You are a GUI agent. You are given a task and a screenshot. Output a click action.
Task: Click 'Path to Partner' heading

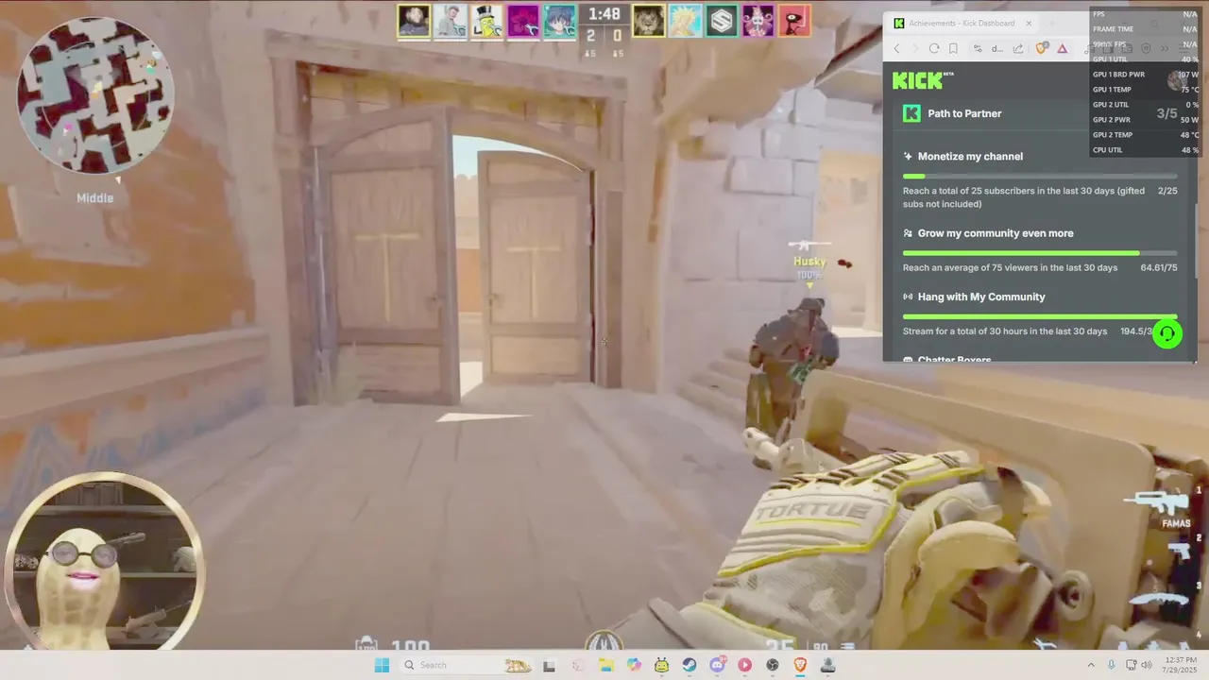pos(964,113)
